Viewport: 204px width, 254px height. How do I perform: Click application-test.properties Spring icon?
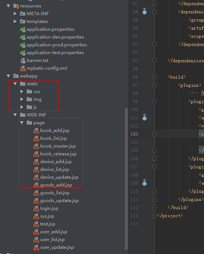[x=23, y=53]
